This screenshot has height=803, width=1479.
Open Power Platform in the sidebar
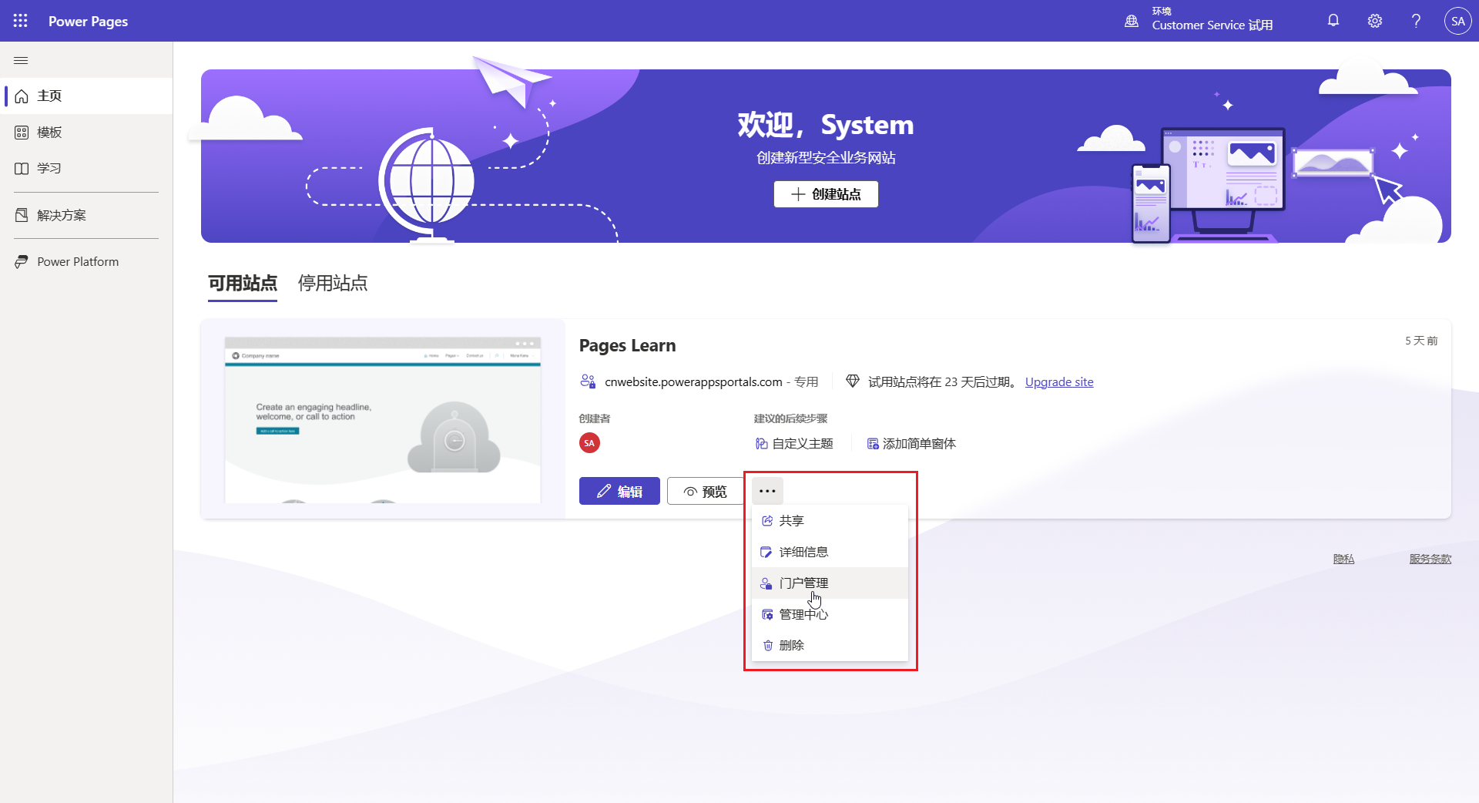click(86, 261)
